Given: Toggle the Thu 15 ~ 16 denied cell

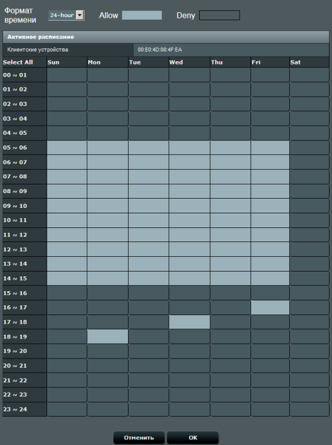Looking at the screenshot, I should pyautogui.click(x=230, y=293).
